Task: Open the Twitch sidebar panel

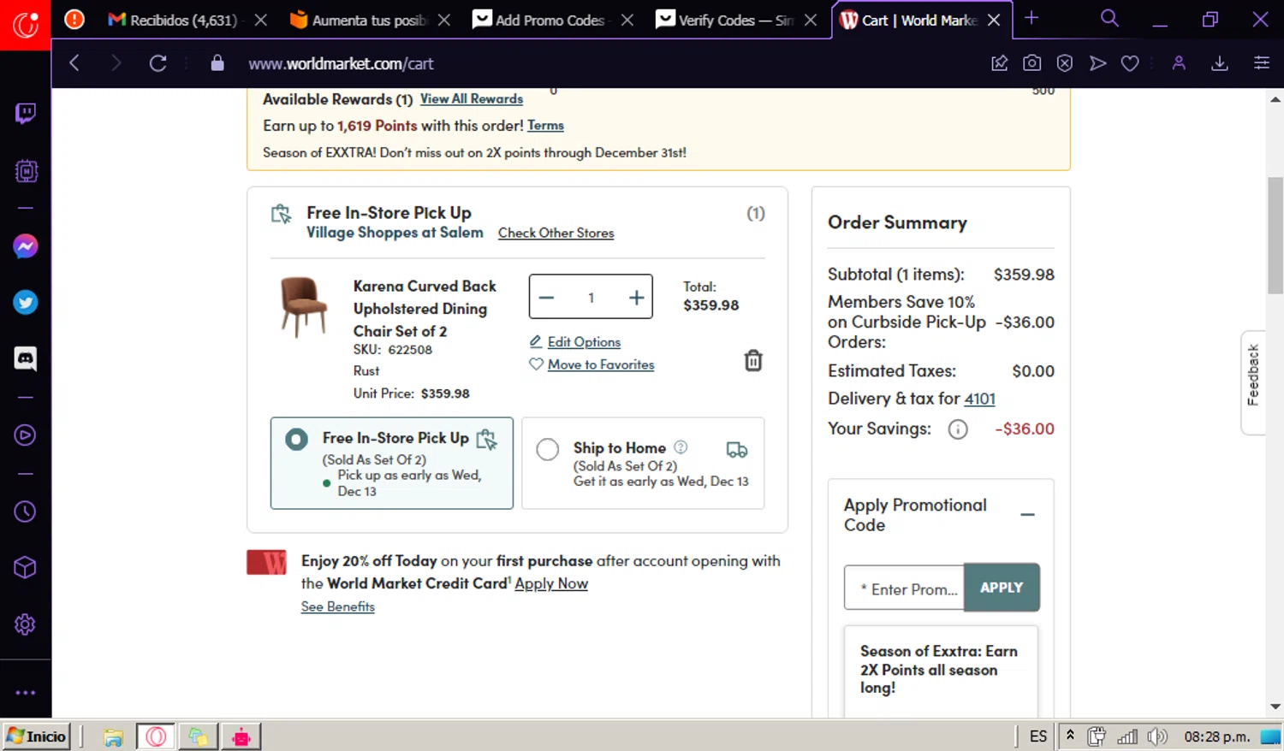Action: tap(26, 114)
